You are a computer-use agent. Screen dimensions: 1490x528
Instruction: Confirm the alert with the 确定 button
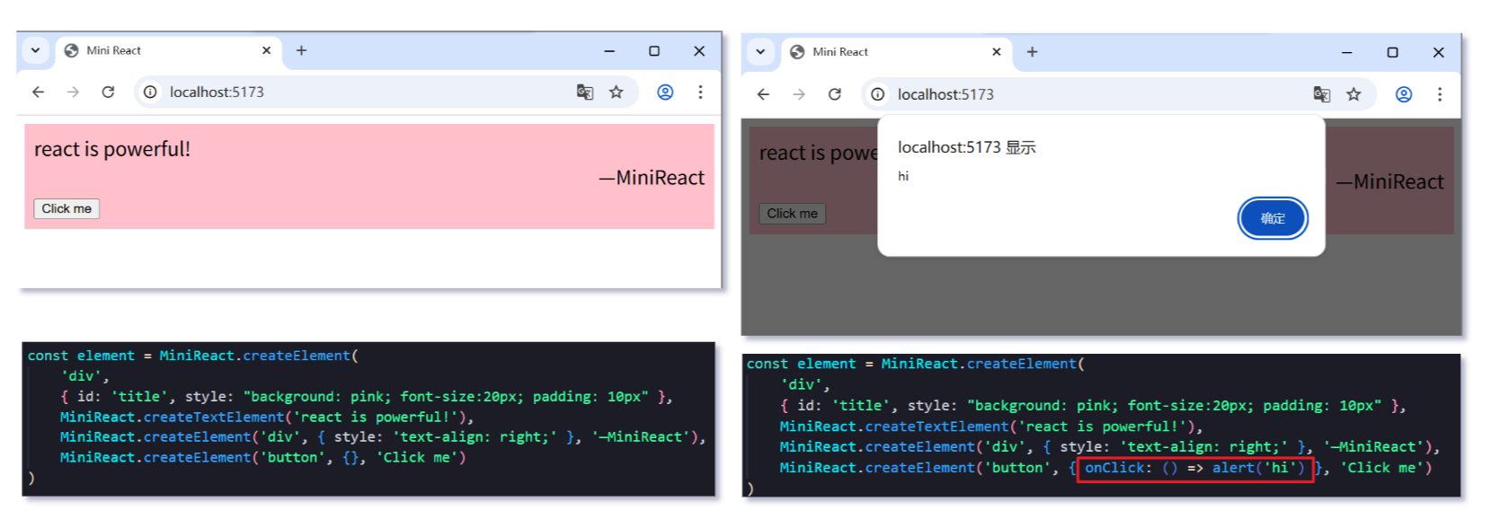click(x=1273, y=218)
